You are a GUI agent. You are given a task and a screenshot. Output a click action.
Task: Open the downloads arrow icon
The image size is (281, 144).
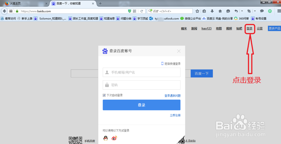tap(212, 11)
